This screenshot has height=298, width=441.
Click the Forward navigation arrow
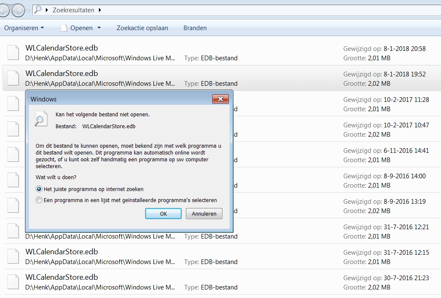(18, 11)
